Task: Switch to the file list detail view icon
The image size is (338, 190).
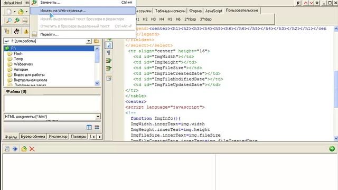Action: [89, 127]
